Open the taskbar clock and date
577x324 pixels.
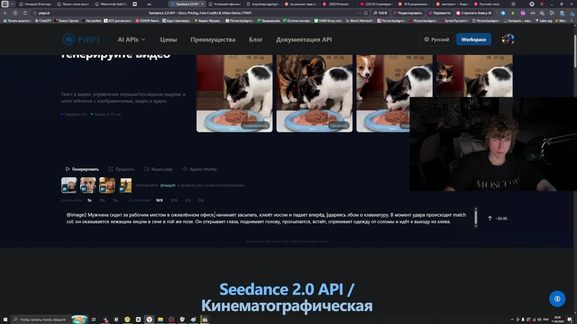click(558, 319)
